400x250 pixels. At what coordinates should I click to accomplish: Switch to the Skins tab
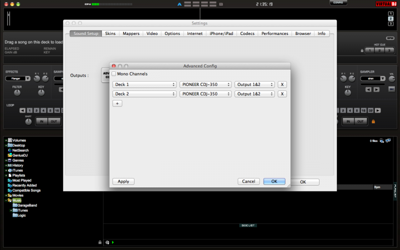(x=110, y=33)
